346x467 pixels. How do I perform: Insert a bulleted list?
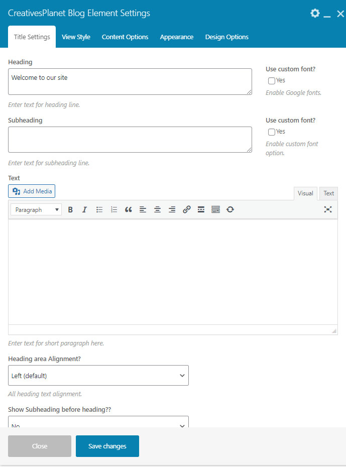(x=99, y=210)
